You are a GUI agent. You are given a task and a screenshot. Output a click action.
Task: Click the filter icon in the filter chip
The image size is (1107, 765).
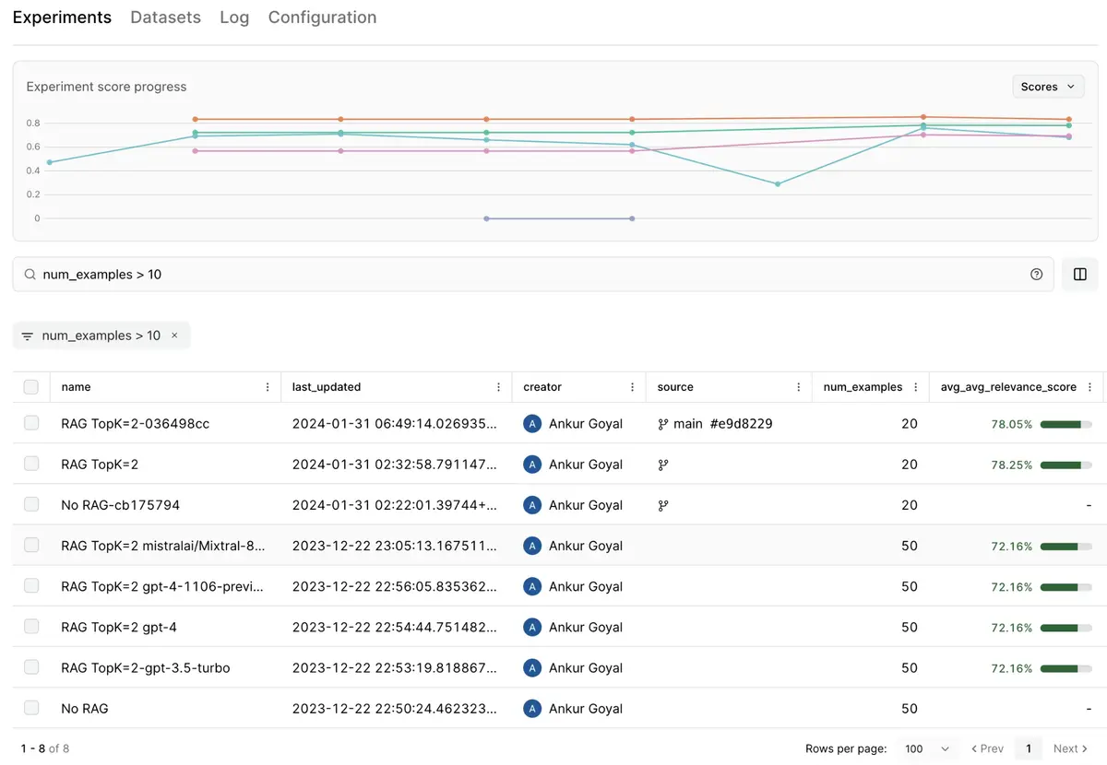click(27, 336)
